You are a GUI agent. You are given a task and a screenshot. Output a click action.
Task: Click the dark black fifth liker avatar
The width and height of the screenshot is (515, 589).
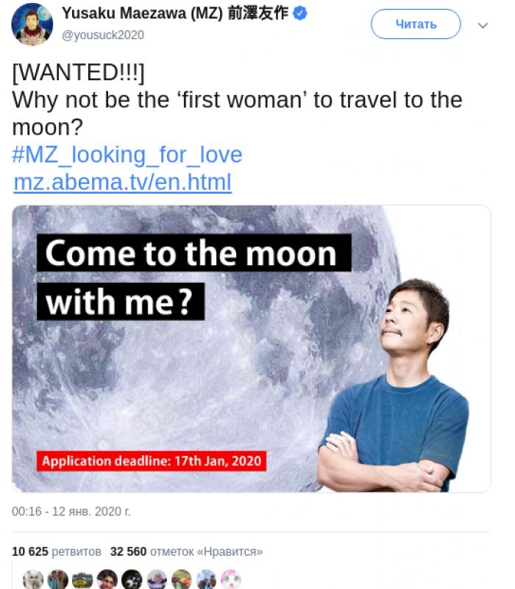pyautogui.click(x=132, y=579)
